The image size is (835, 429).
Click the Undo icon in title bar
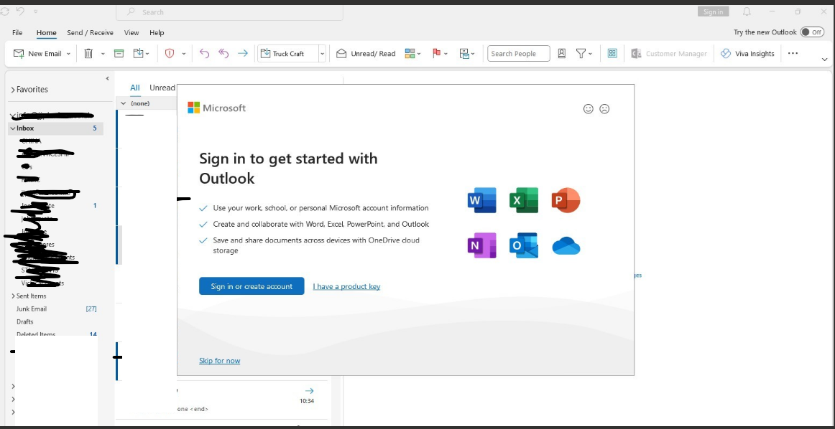pos(20,11)
